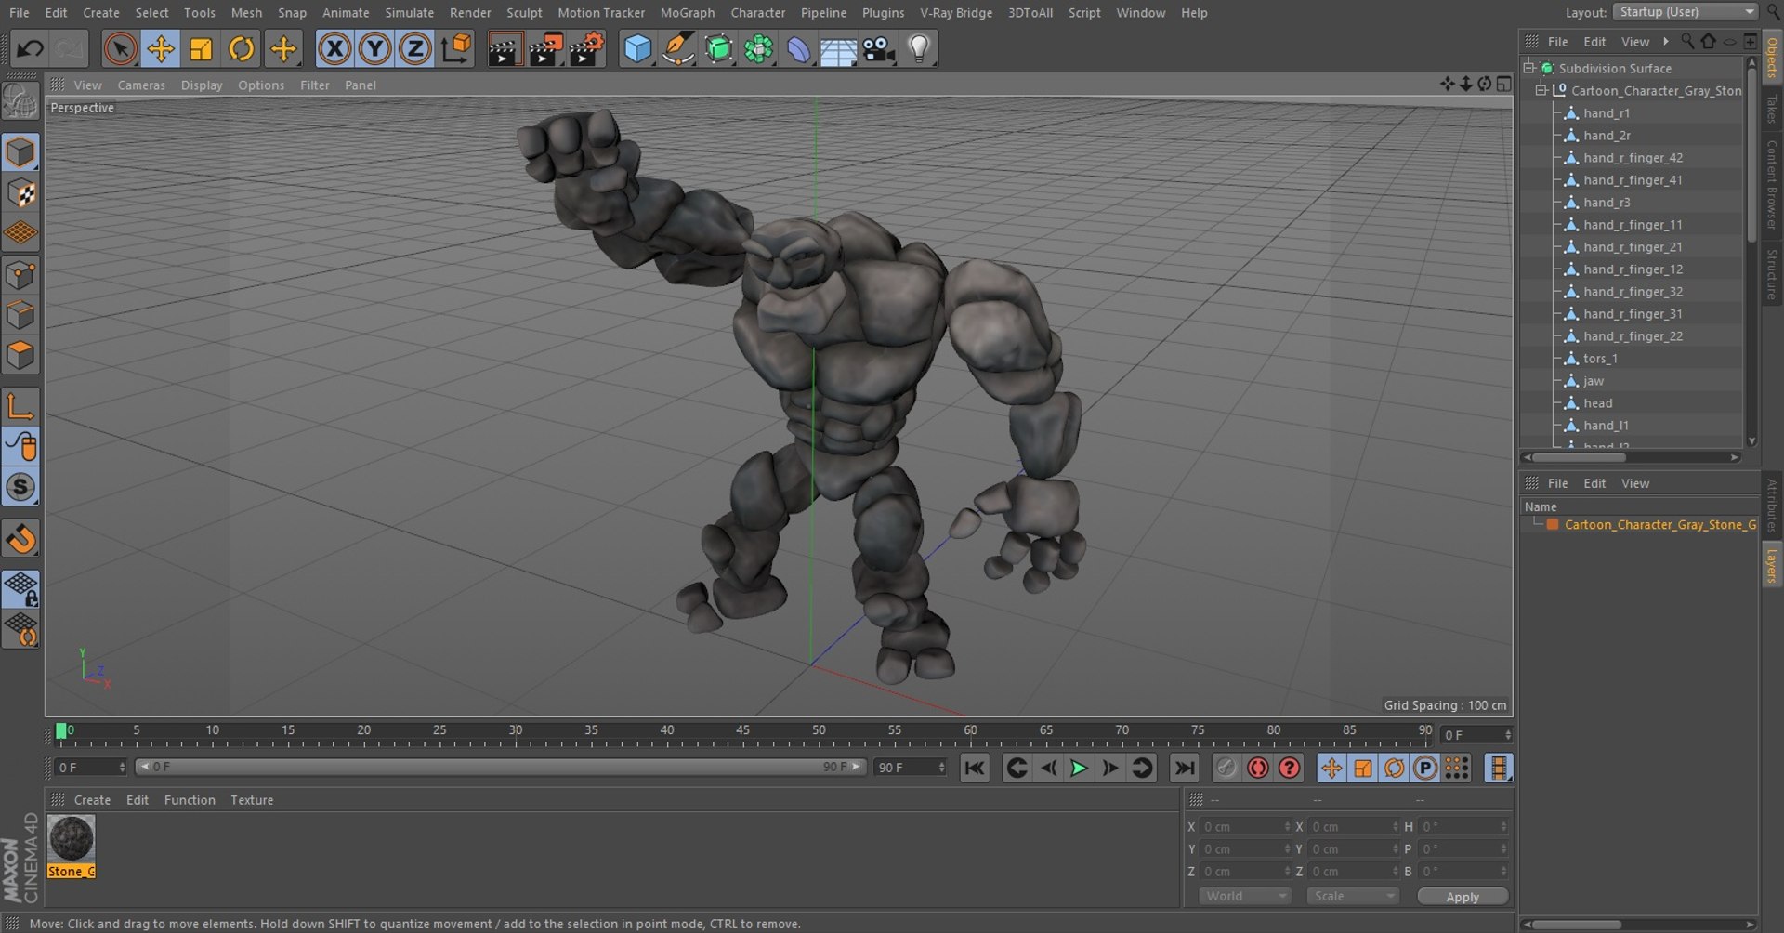Viewport: 1784px width, 933px height.
Task: Open the viewport Cameras menu
Action: (x=141, y=85)
